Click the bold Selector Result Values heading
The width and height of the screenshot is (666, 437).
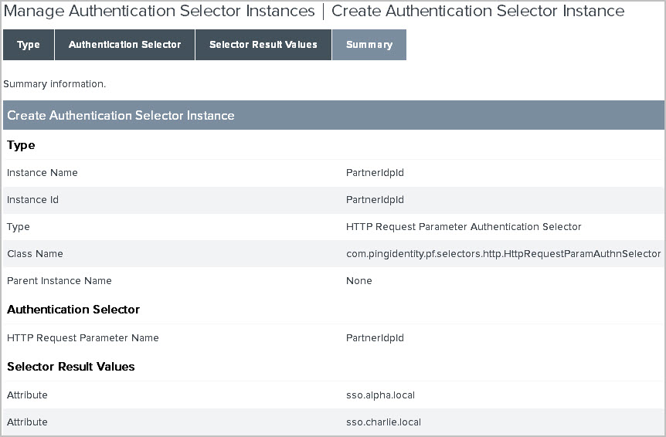71,367
